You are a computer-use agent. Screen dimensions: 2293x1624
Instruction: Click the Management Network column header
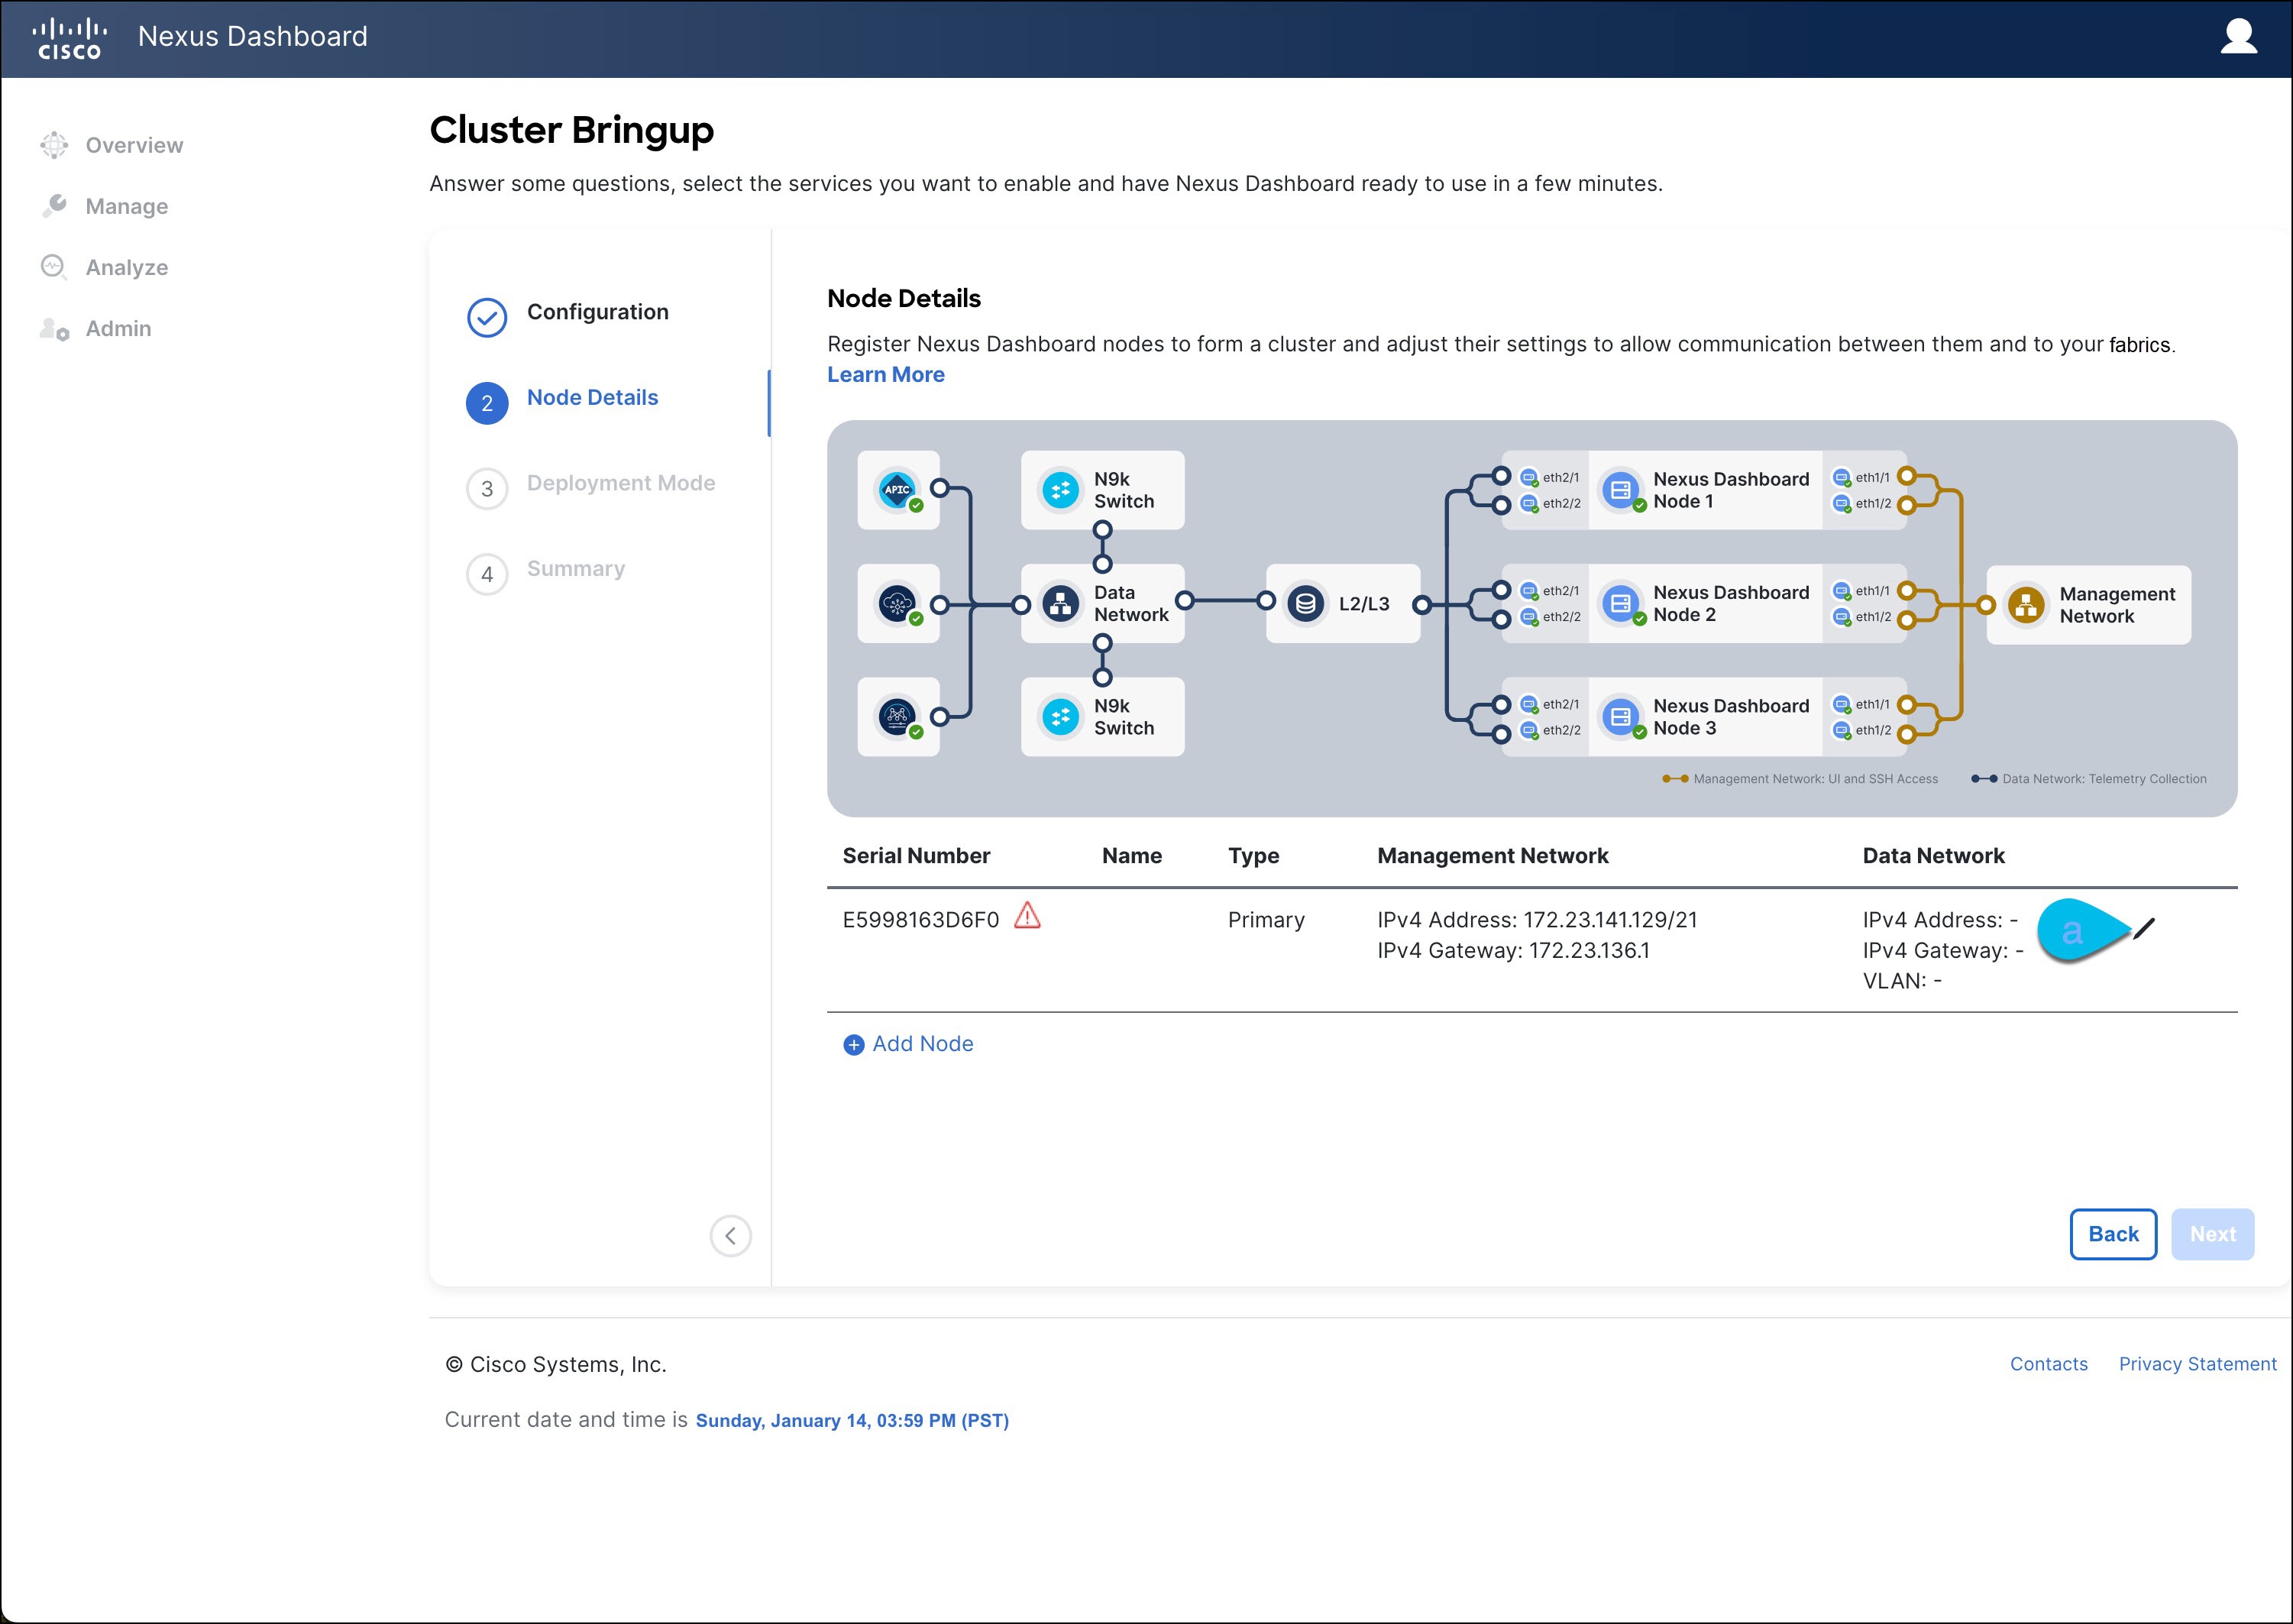pos(1492,855)
